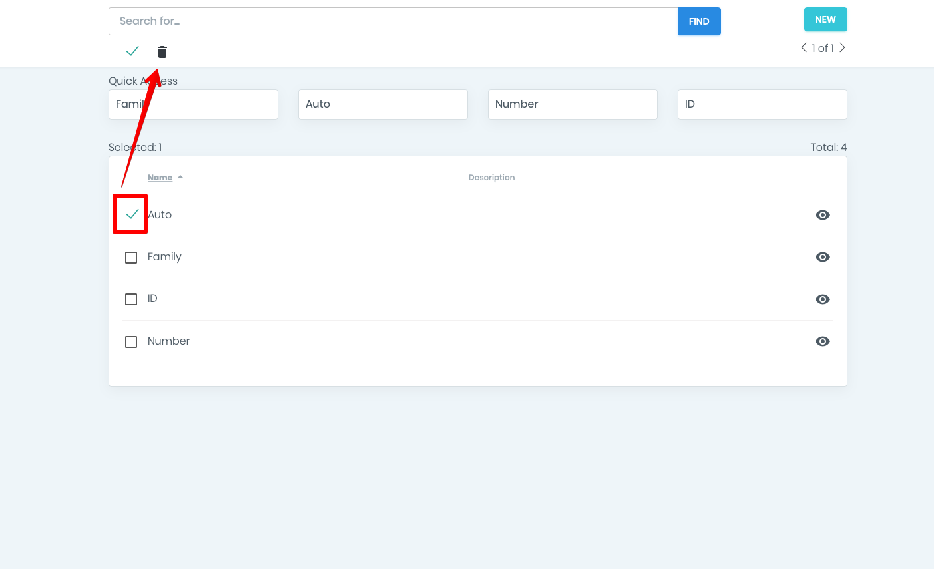View the ID row eye icon

(x=823, y=299)
